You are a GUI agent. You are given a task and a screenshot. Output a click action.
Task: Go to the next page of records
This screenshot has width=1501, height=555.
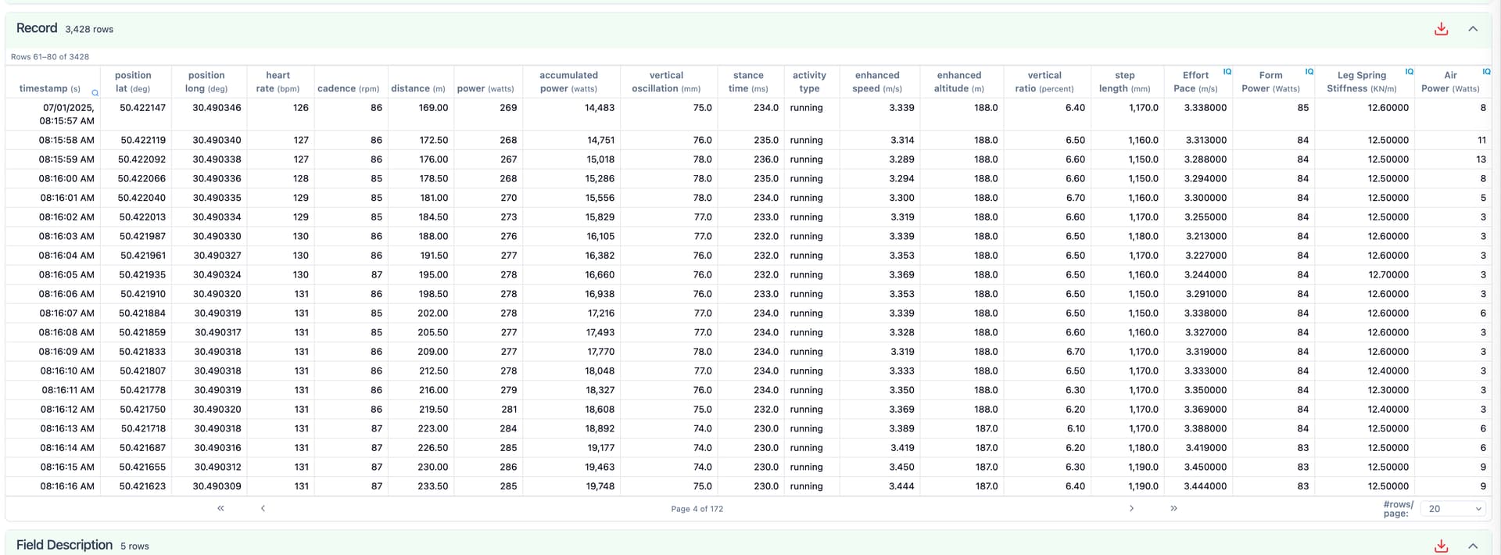coord(1130,508)
